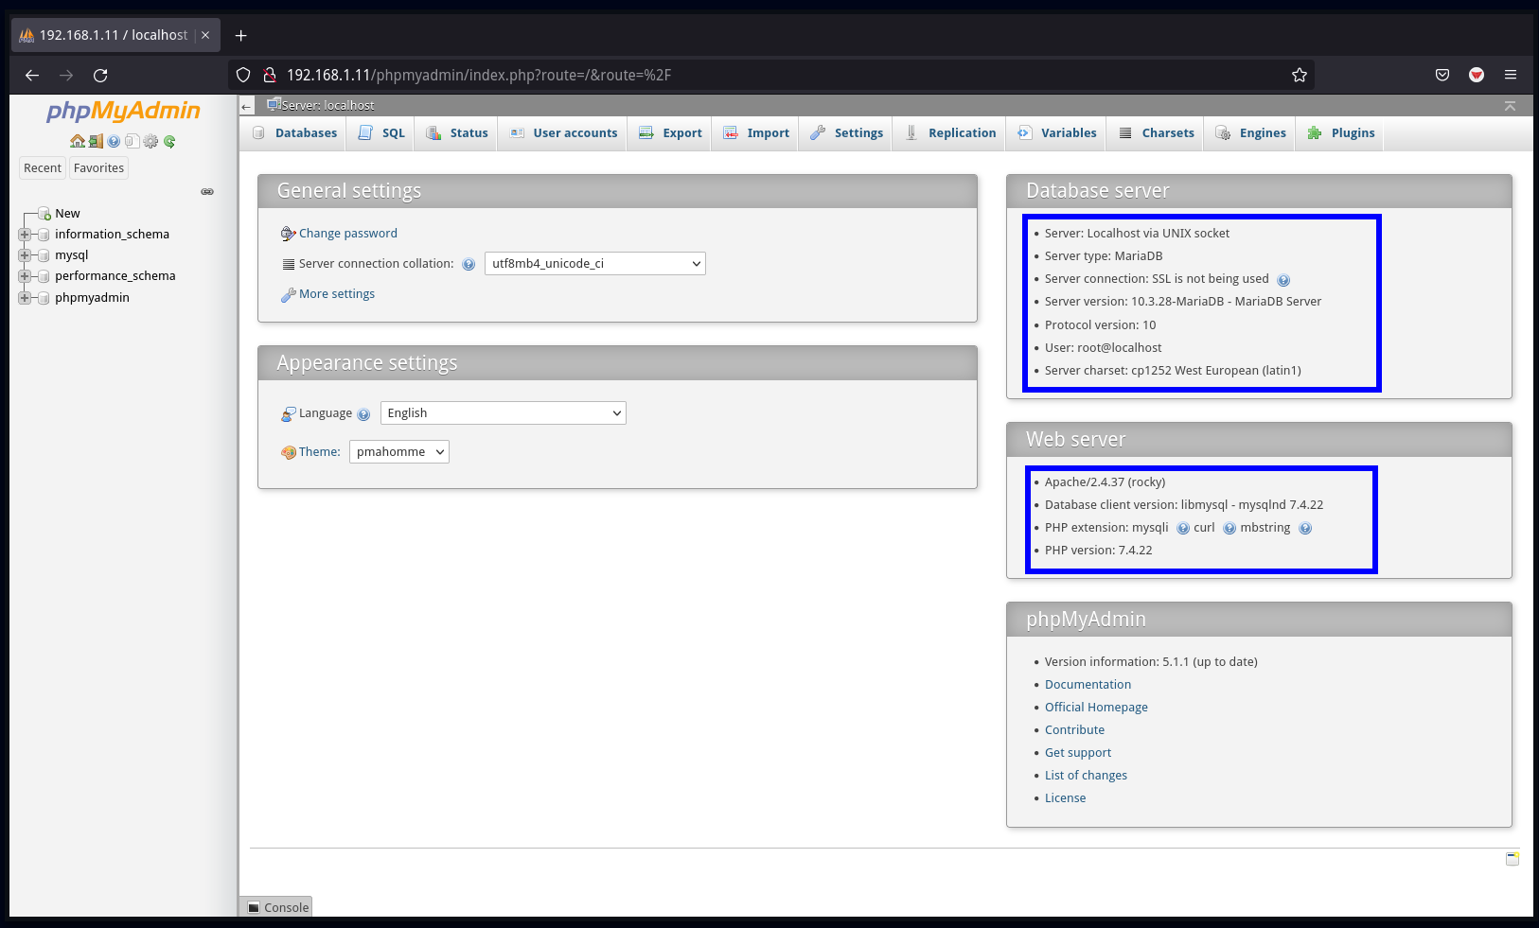Screen dimensions: 1539x928
Task: Go to User accounts tab
Action: point(563,133)
